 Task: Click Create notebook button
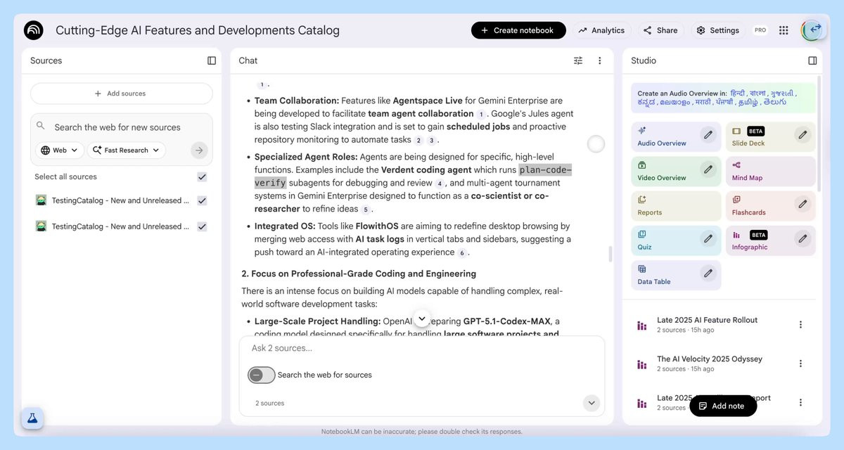(x=518, y=30)
